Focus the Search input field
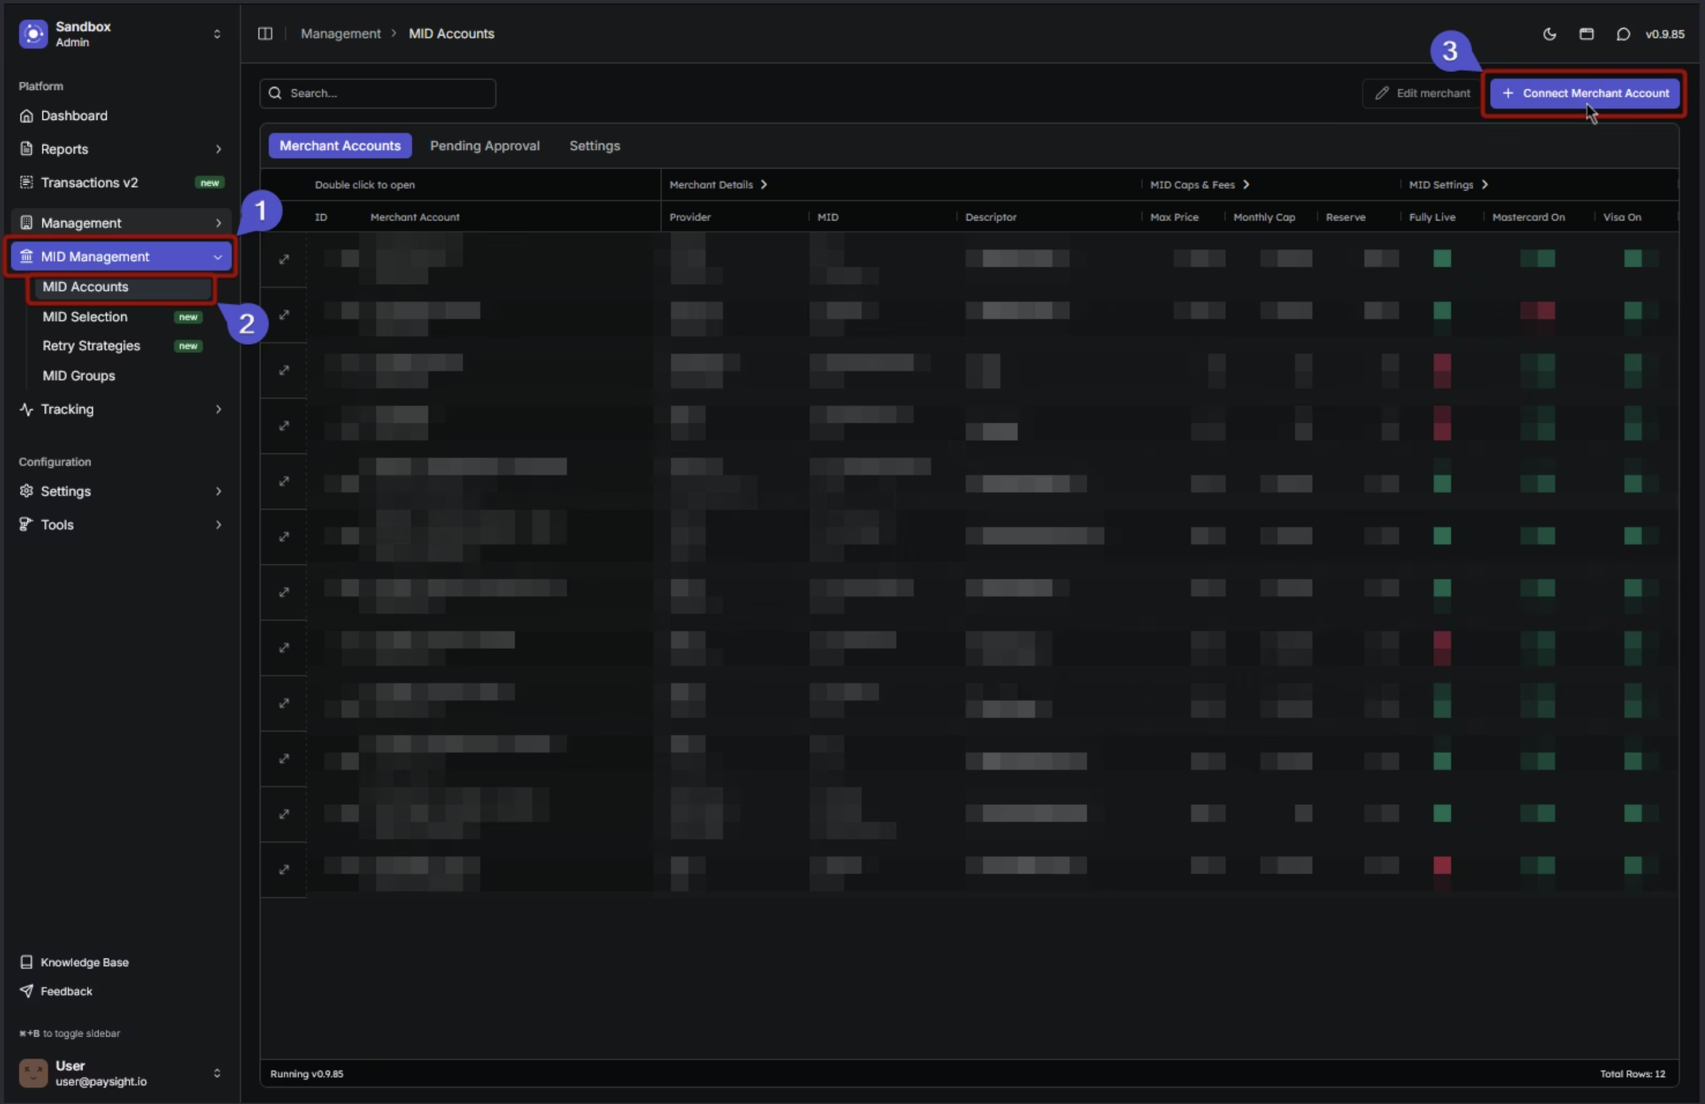This screenshot has height=1104, width=1705. click(387, 93)
